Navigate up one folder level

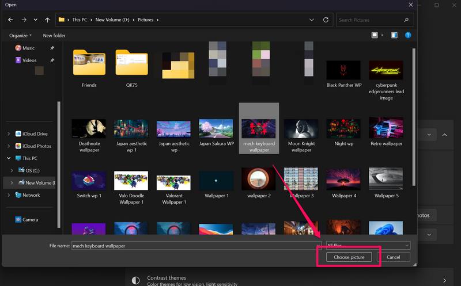[47, 20]
